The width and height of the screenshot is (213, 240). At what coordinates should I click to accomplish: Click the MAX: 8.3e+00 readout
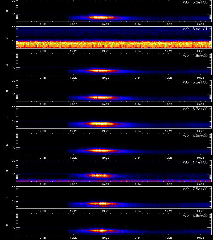(195, 82)
